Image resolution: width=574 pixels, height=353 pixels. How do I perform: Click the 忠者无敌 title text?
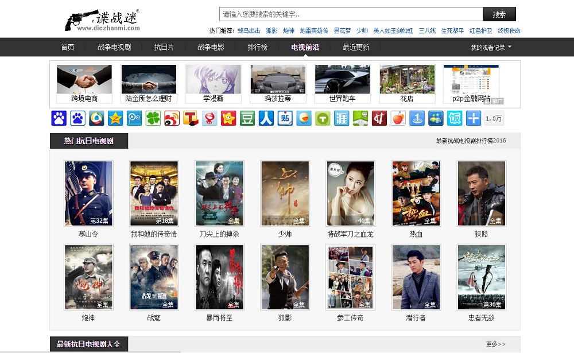click(x=482, y=318)
